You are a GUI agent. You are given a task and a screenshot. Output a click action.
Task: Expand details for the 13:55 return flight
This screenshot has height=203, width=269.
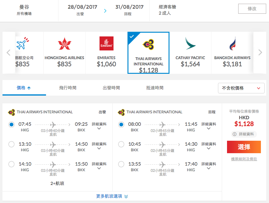point(209,166)
